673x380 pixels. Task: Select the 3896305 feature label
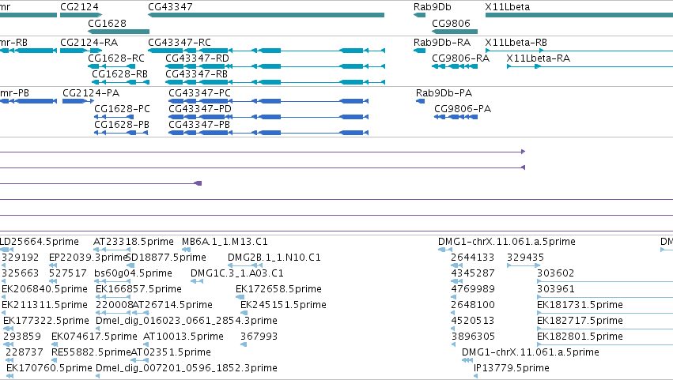pos(473,337)
